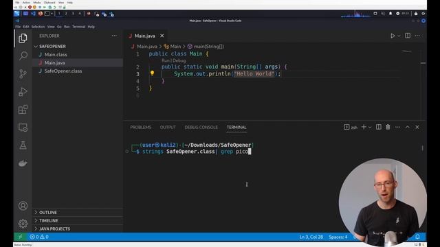
Task: Open the Selection menu
Action: coord(38,27)
